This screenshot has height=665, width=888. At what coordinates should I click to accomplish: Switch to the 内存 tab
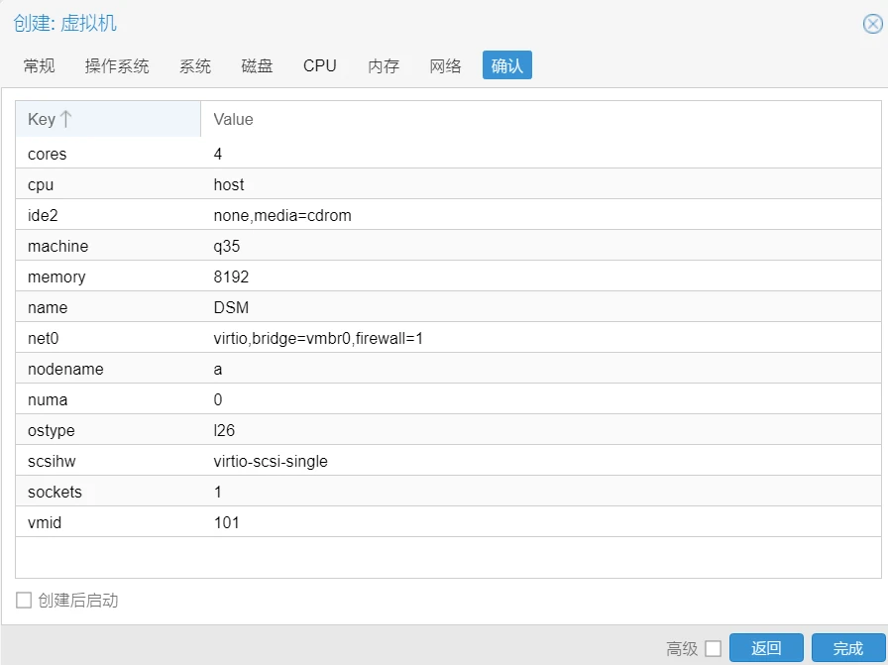[x=384, y=66]
